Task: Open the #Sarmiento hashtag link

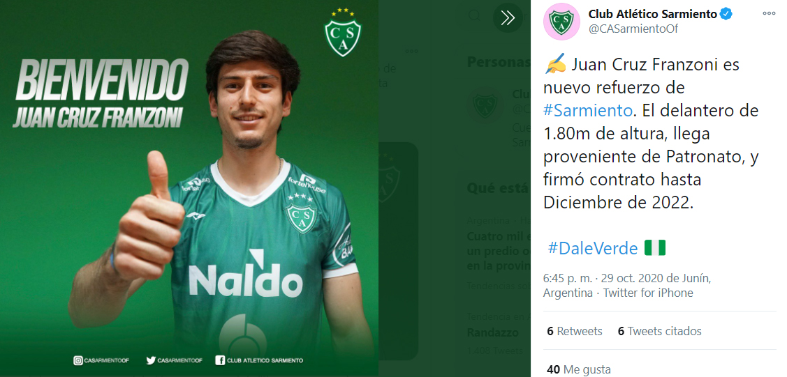Action: (x=588, y=110)
